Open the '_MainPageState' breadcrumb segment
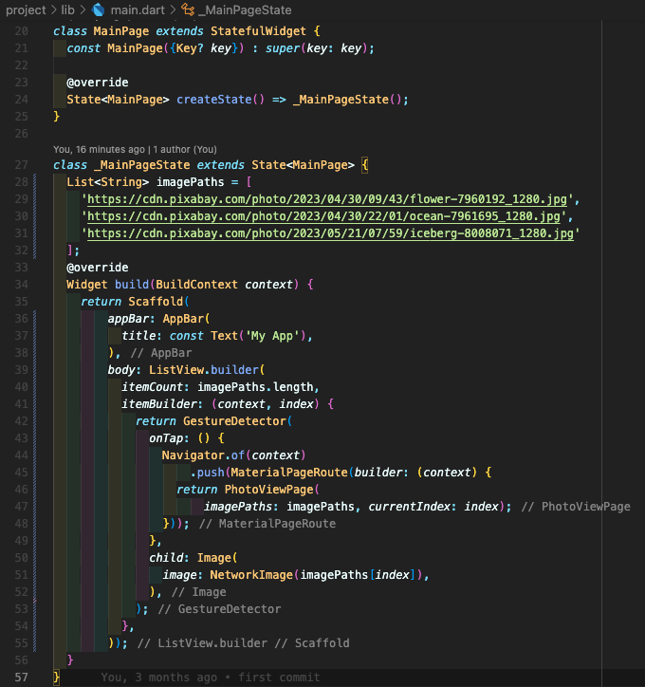This screenshot has height=687, width=645. point(245,9)
